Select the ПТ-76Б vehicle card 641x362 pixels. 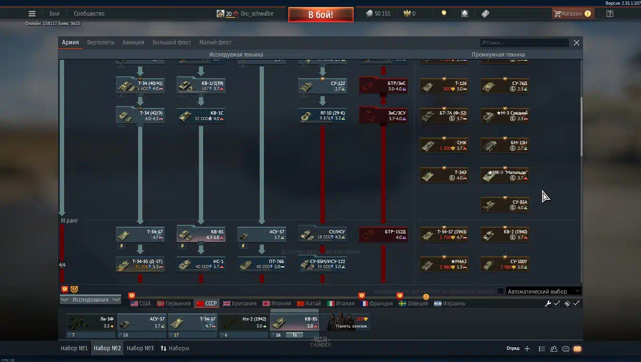(x=262, y=264)
